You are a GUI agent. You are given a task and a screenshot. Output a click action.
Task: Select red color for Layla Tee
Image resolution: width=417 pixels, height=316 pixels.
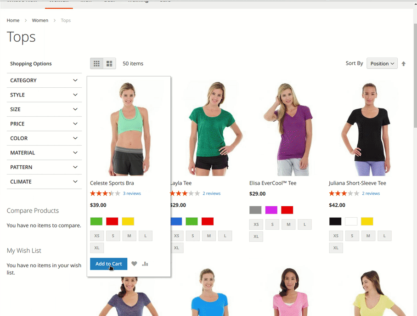(208, 221)
